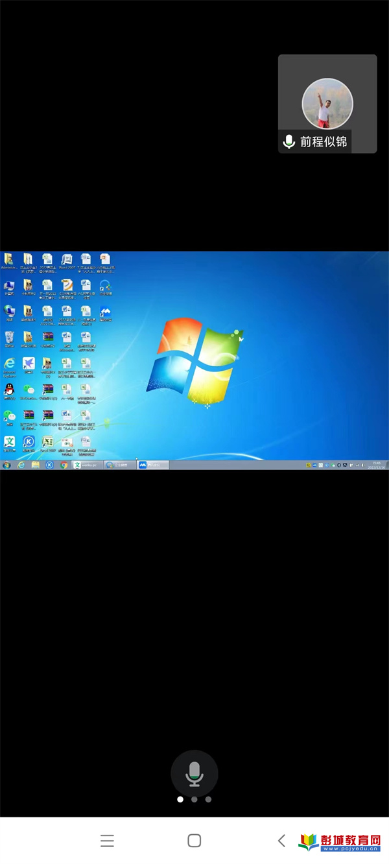
Task: Open the Internet Explorer desktop shortcut
Action: 9,366
